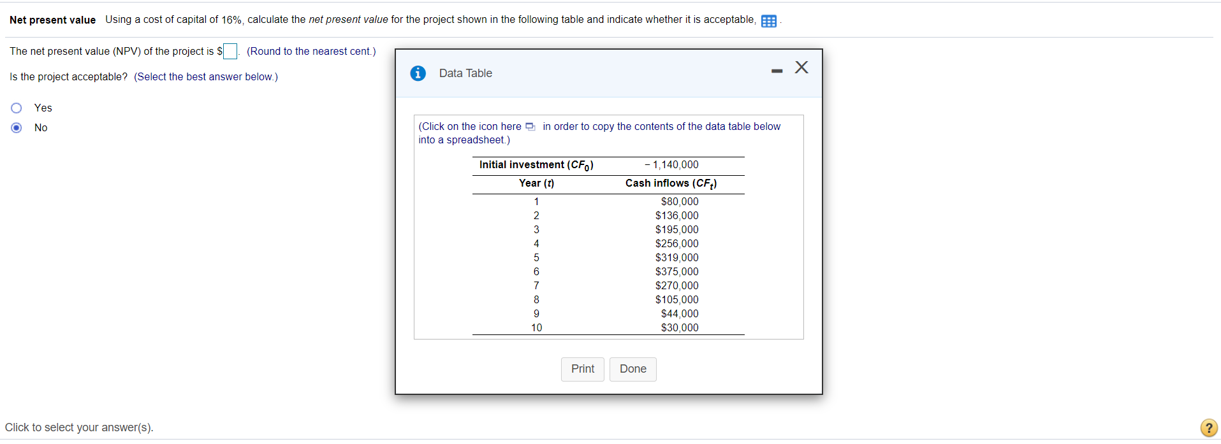Click the Print button

coord(583,369)
